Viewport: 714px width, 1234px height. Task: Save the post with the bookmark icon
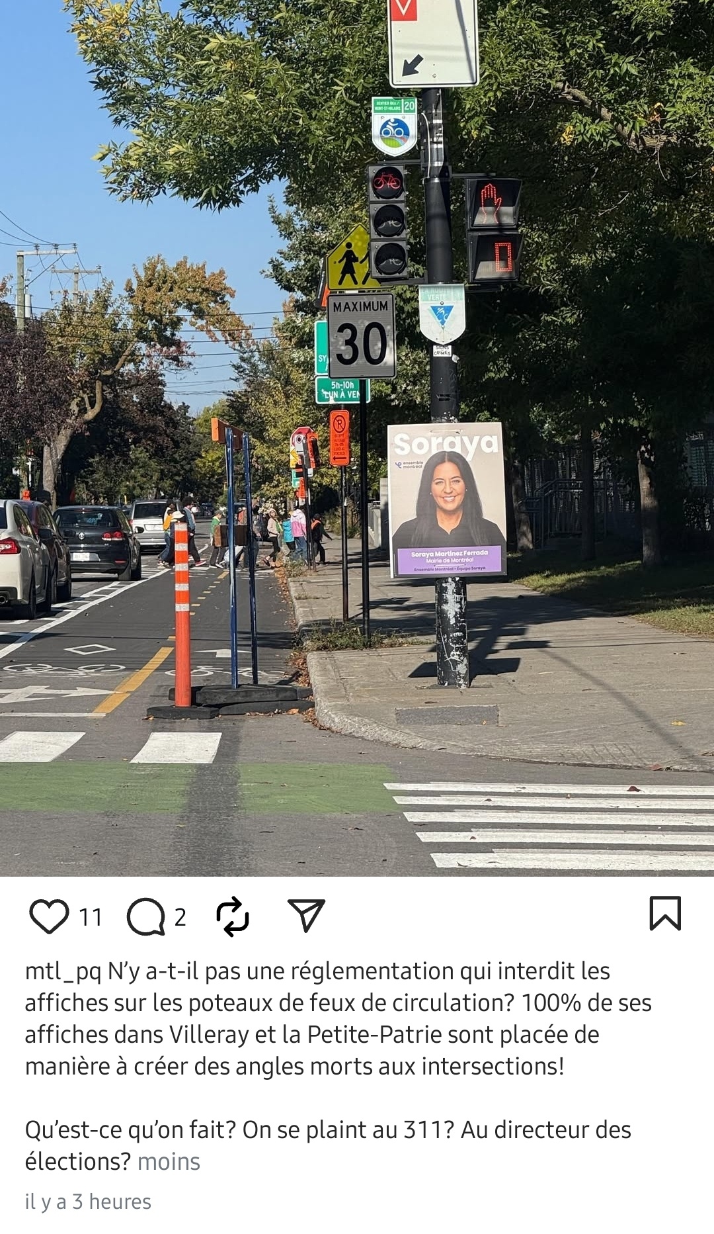(x=665, y=913)
